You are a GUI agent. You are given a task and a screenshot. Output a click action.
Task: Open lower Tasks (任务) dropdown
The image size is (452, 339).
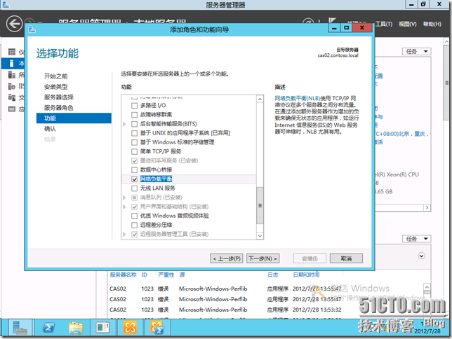pyautogui.click(x=416, y=239)
